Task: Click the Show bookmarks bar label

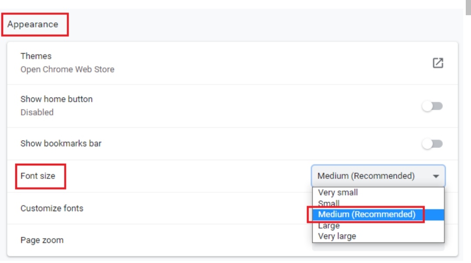Action: pos(61,143)
